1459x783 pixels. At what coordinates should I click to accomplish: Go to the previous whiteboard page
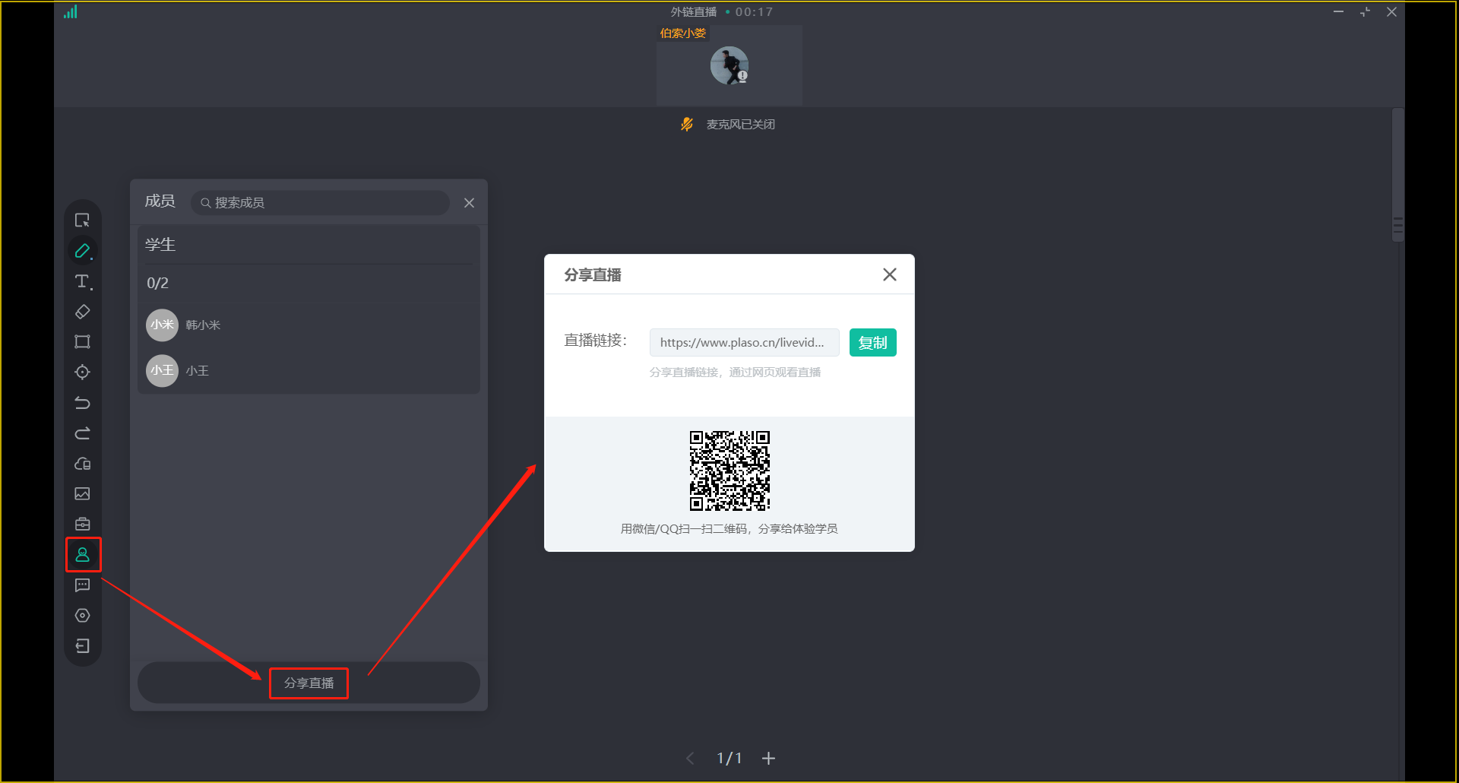pos(690,759)
